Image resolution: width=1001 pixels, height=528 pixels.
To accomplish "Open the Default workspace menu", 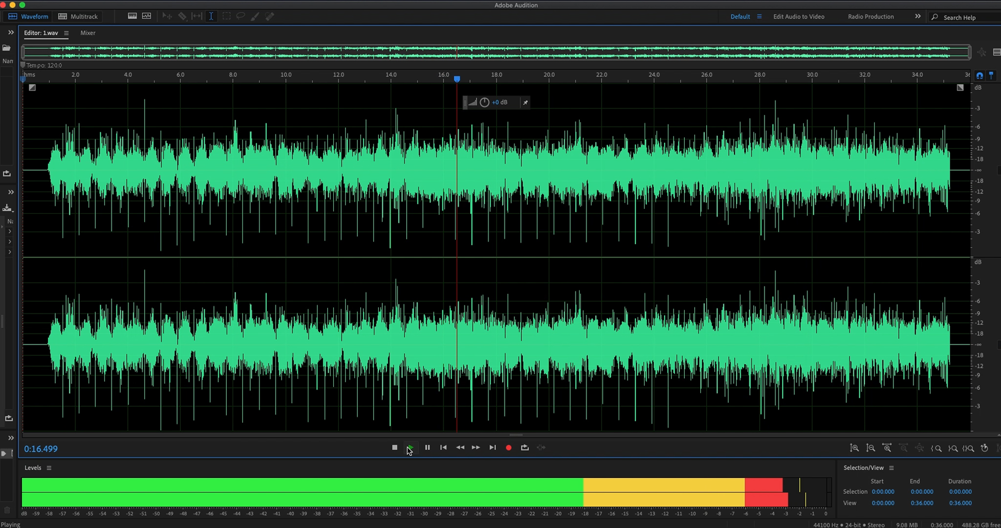I will [x=759, y=16].
